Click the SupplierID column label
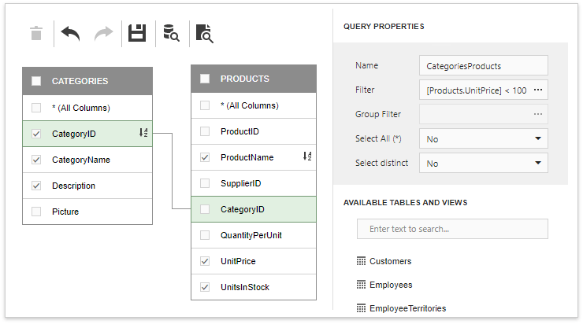 (x=241, y=183)
